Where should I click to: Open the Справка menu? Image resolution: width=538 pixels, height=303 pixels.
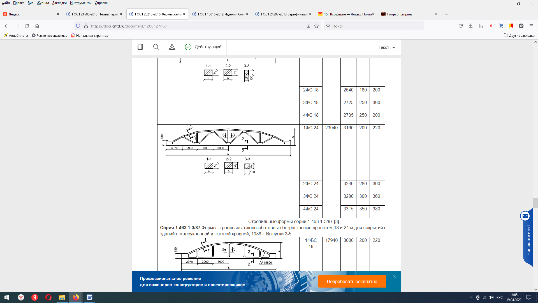[x=101, y=3]
